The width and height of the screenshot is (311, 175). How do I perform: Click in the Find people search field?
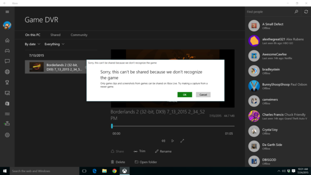click(x=269, y=12)
